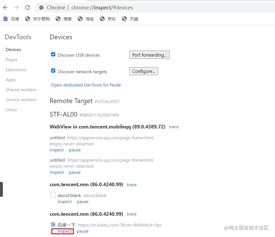The image size is (275, 237).
Task: Click the first appservice.qq.com page-frame URL
Action: [110, 138]
